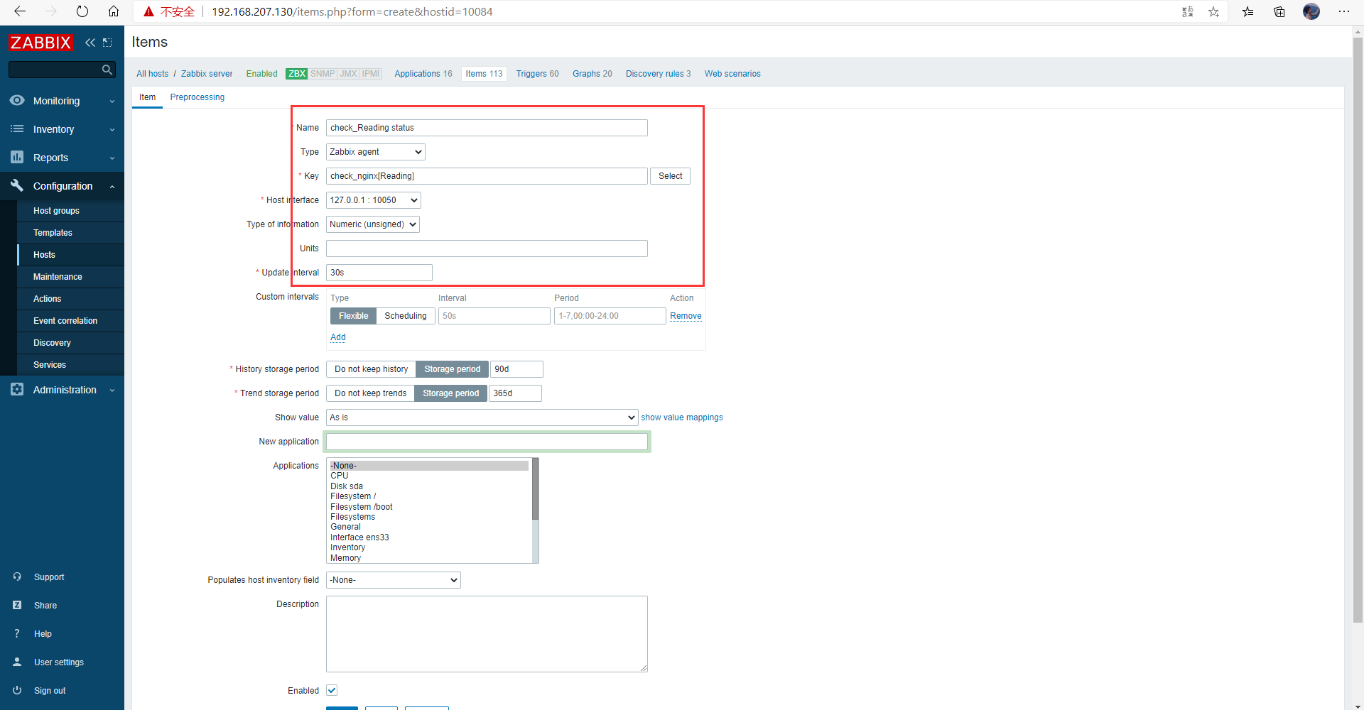
Task: Click the Administration gear icon
Action: coord(17,390)
